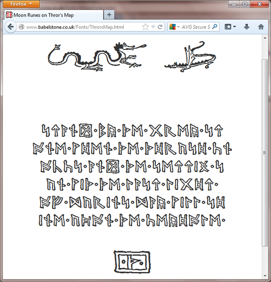Open the URL history dropdown arrow

(x=153, y=27)
